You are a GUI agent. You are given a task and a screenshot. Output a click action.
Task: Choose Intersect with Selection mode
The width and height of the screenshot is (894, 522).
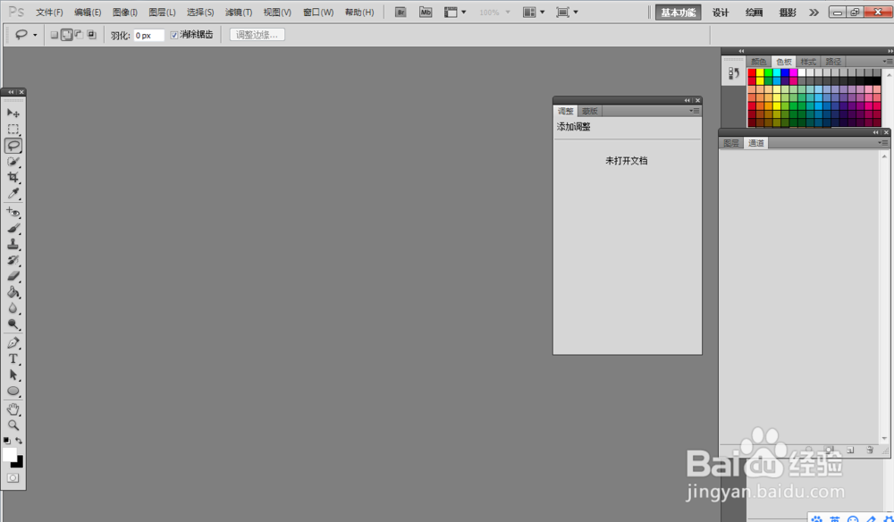click(x=92, y=35)
